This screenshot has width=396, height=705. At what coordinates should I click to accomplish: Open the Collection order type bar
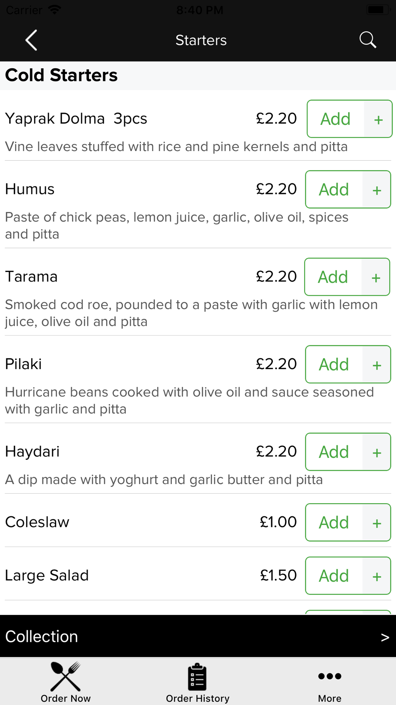point(198,636)
